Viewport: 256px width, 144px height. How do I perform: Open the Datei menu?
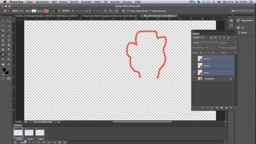coord(30,2)
